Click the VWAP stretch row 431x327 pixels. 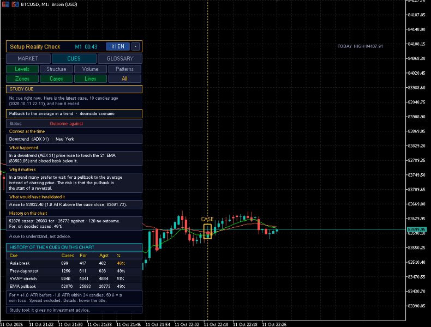coord(74,278)
